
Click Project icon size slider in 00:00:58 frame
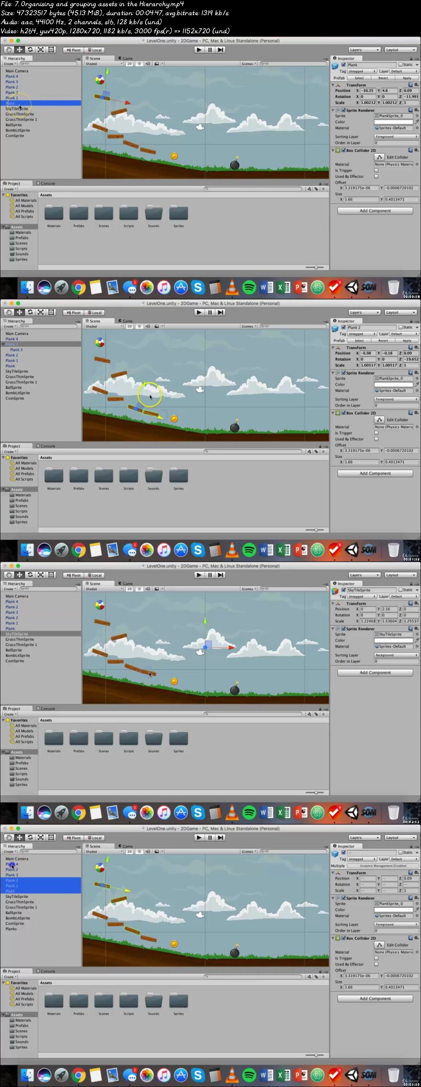tap(315, 267)
